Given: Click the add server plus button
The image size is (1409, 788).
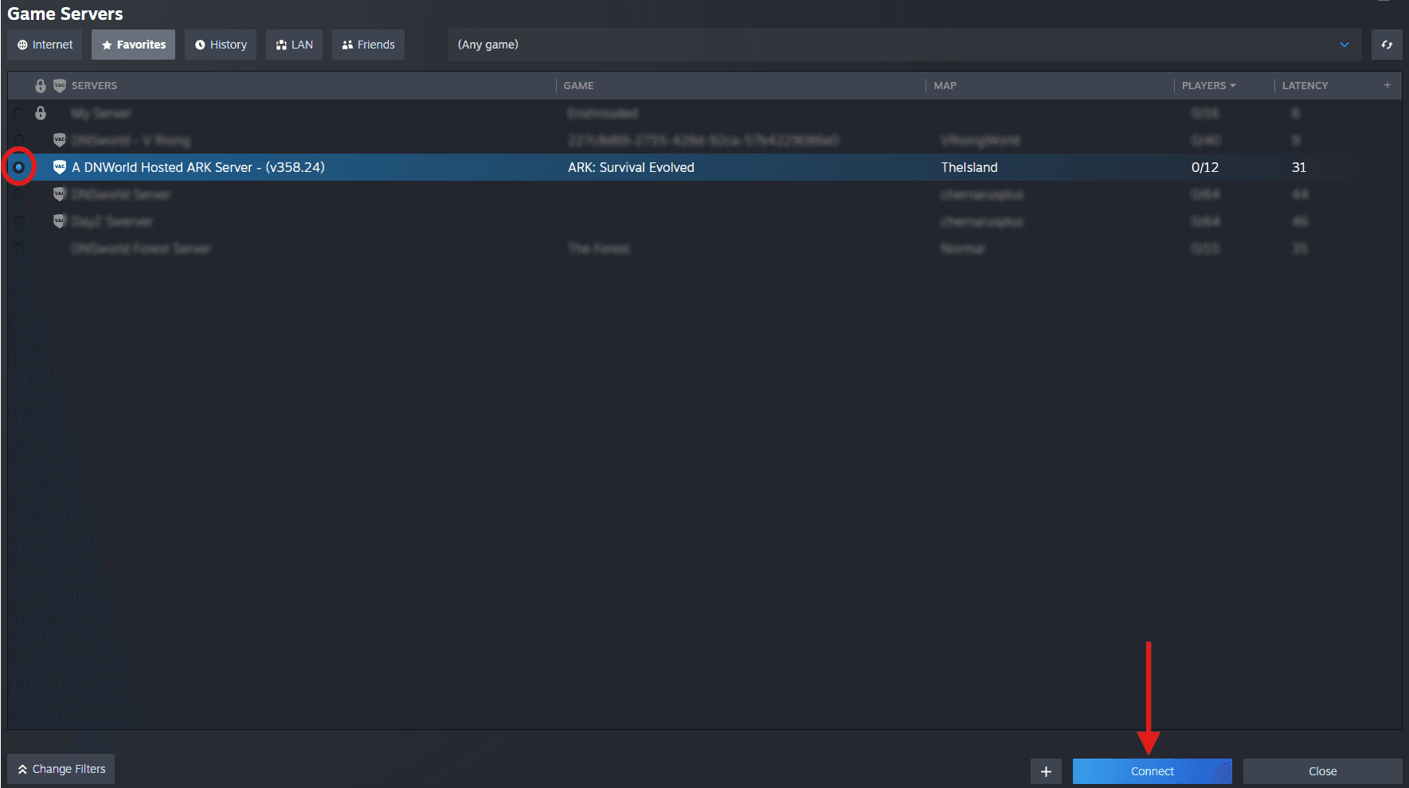Looking at the screenshot, I should [x=1046, y=771].
